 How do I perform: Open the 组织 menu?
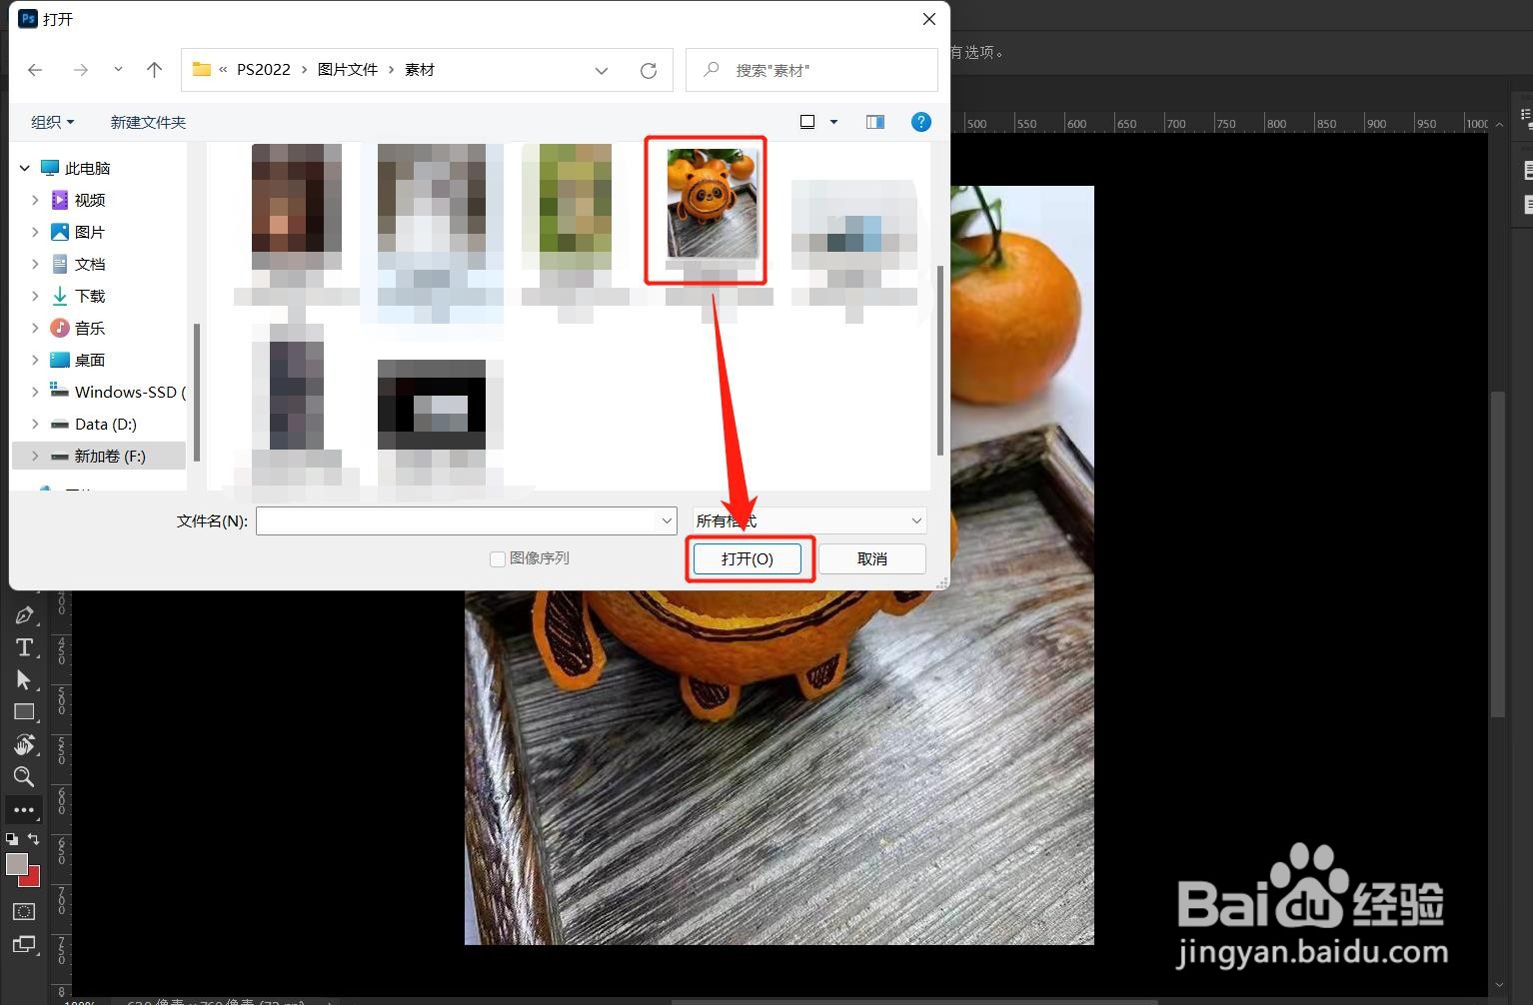52,122
